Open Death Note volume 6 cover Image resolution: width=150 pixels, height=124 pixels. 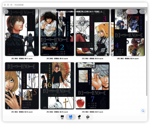click(57, 86)
